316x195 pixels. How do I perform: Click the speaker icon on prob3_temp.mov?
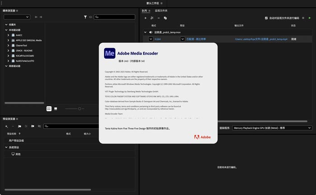click(151, 32)
